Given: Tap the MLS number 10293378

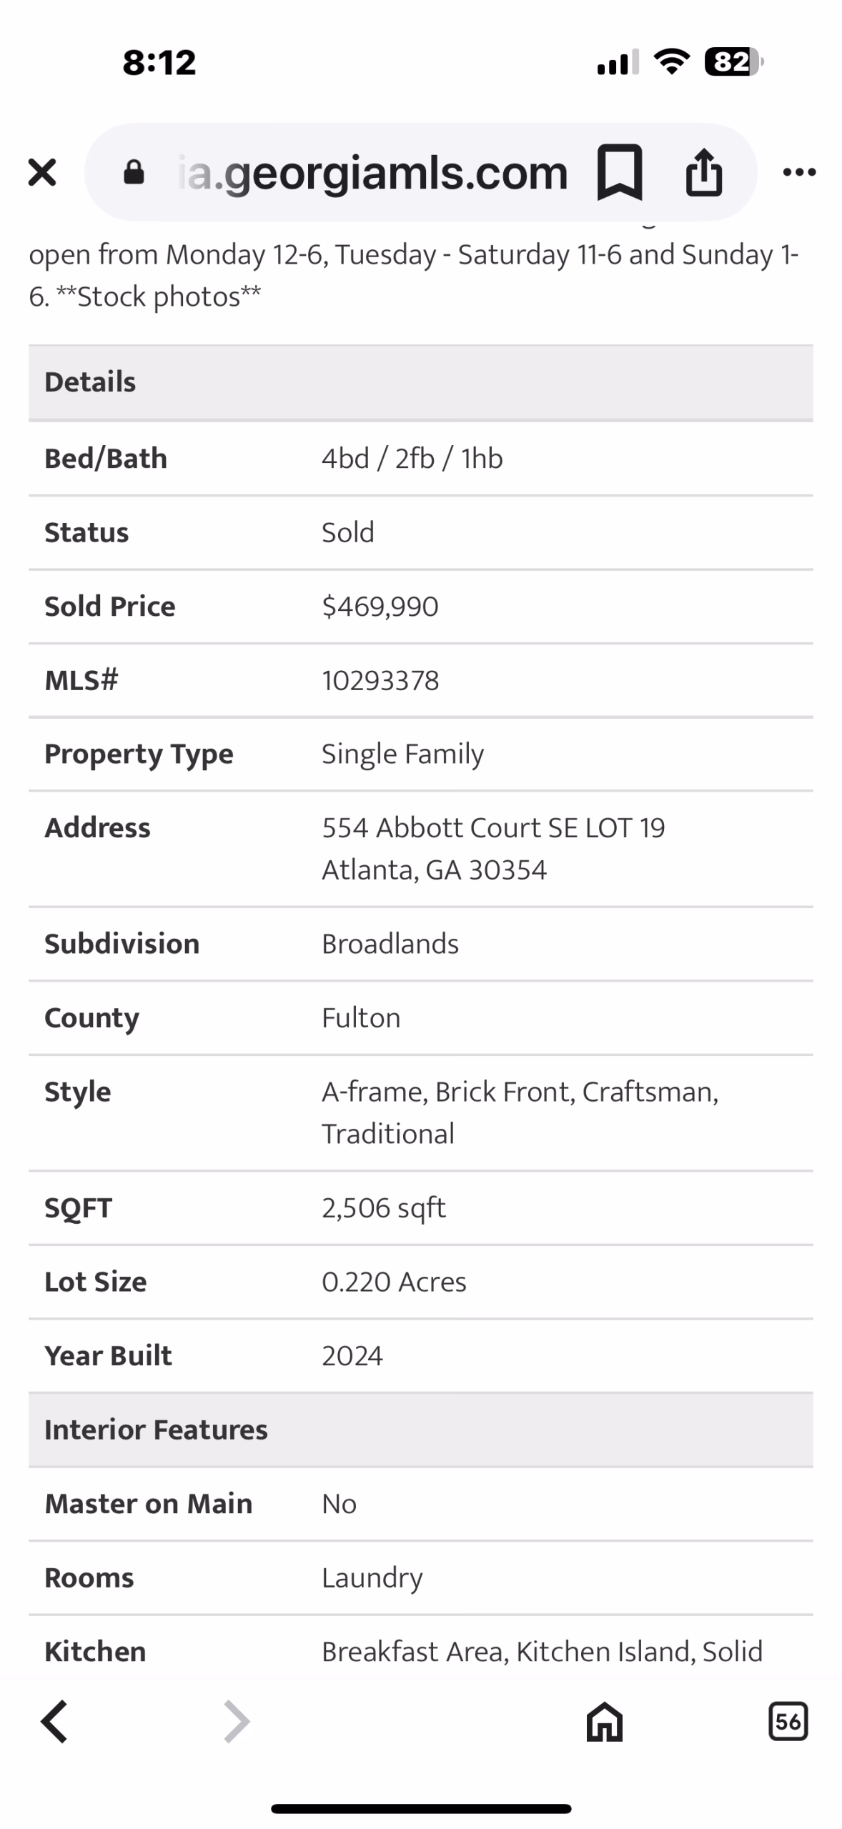Looking at the screenshot, I should [x=380, y=681].
